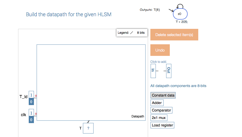This screenshot has width=242, height=137.
Task: Click the Out port component to add
Action: (x=169, y=71)
